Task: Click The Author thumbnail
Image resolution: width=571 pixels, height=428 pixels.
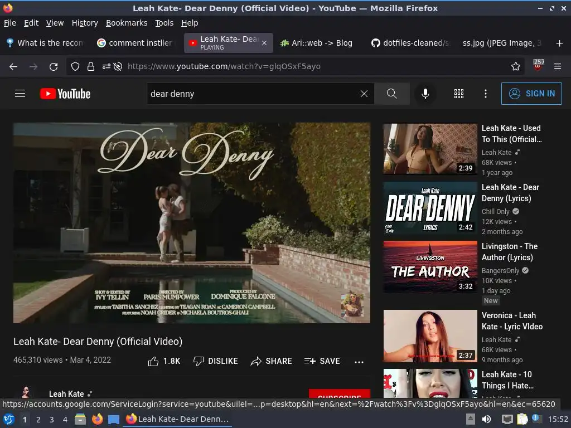Action: (x=430, y=267)
